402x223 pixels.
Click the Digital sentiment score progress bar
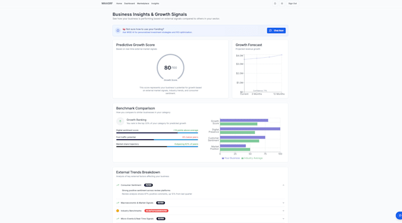(157, 133)
